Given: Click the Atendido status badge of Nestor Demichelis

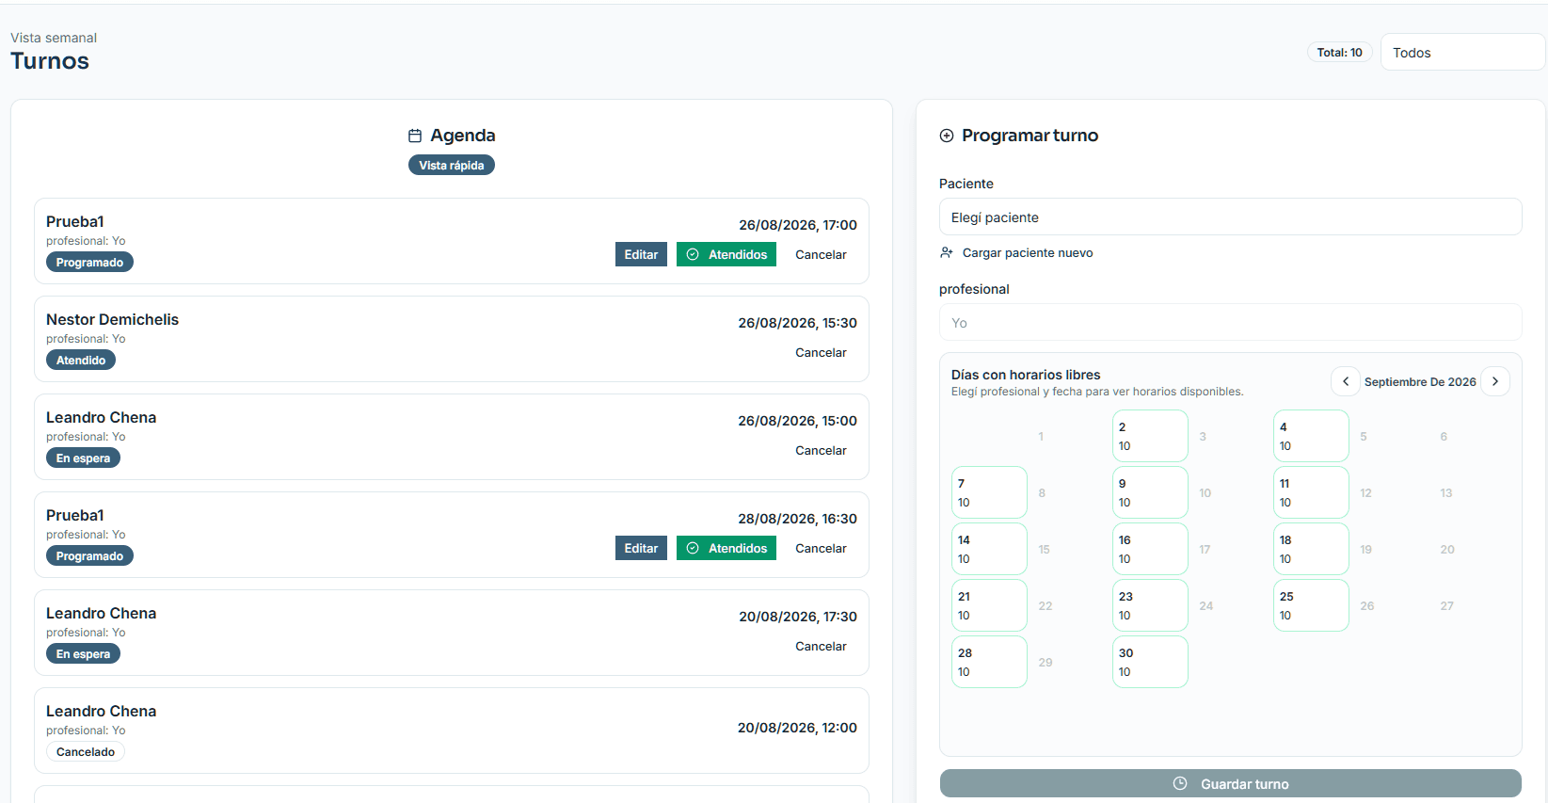Looking at the screenshot, I should [81, 361].
